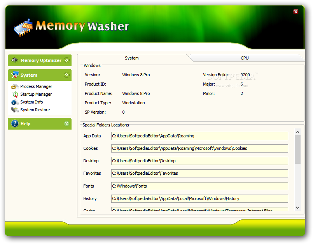313x244 pixels.
Task: Click the 'Special Folders Locations' group title
Action: [x=106, y=125]
